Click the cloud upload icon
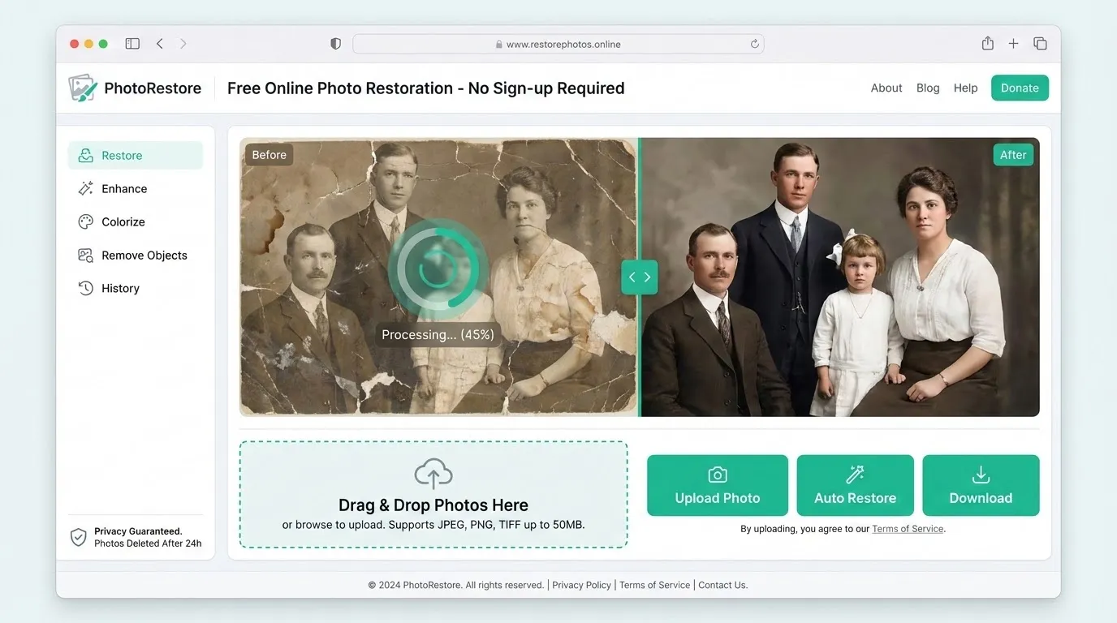 pyautogui.click(x=433, y=474)
